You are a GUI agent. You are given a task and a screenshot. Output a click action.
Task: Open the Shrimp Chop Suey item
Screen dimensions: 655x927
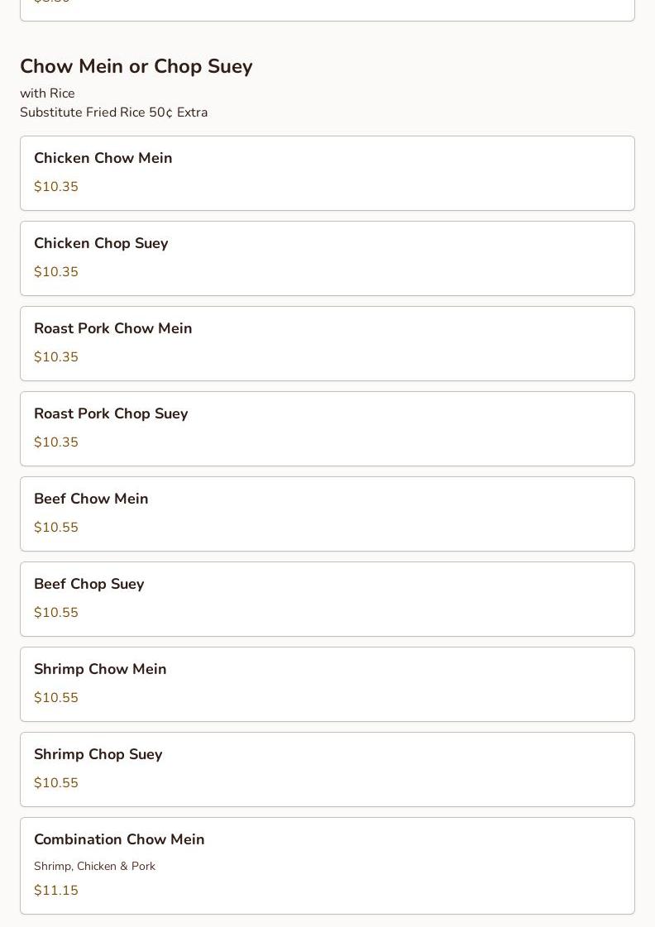click(x=327, y=769)
